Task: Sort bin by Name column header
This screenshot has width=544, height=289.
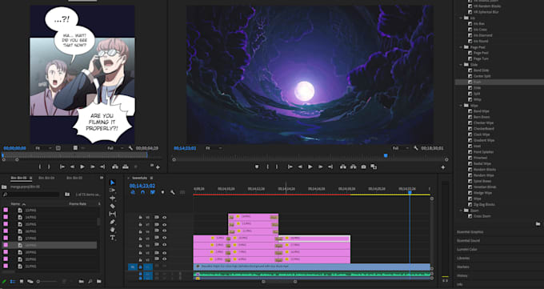Action: (15, 204)
